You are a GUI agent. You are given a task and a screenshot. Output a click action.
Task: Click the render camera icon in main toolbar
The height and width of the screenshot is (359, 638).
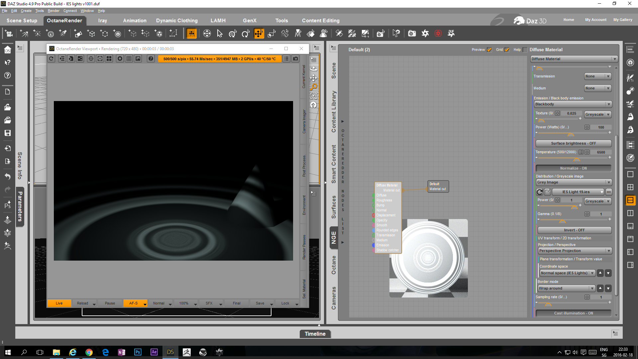coord(412,34)
